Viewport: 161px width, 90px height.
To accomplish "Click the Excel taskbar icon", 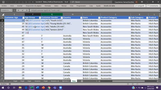I will [x=32, y=88].
